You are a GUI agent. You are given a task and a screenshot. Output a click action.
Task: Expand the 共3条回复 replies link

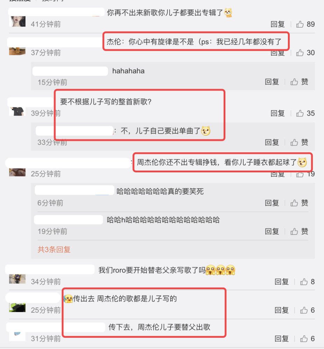click(54, 249)
